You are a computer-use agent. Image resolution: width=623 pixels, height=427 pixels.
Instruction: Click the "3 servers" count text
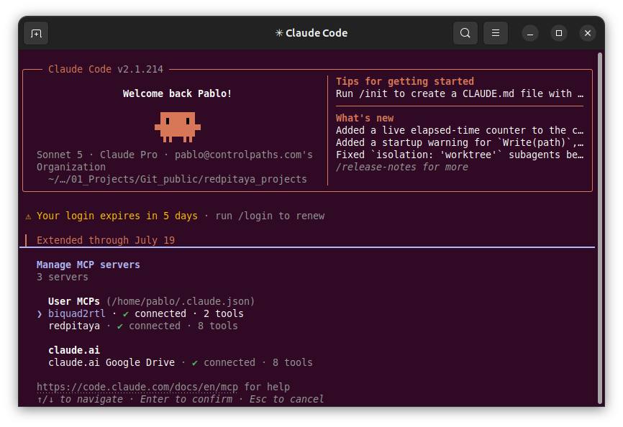[x=63, y=277]
